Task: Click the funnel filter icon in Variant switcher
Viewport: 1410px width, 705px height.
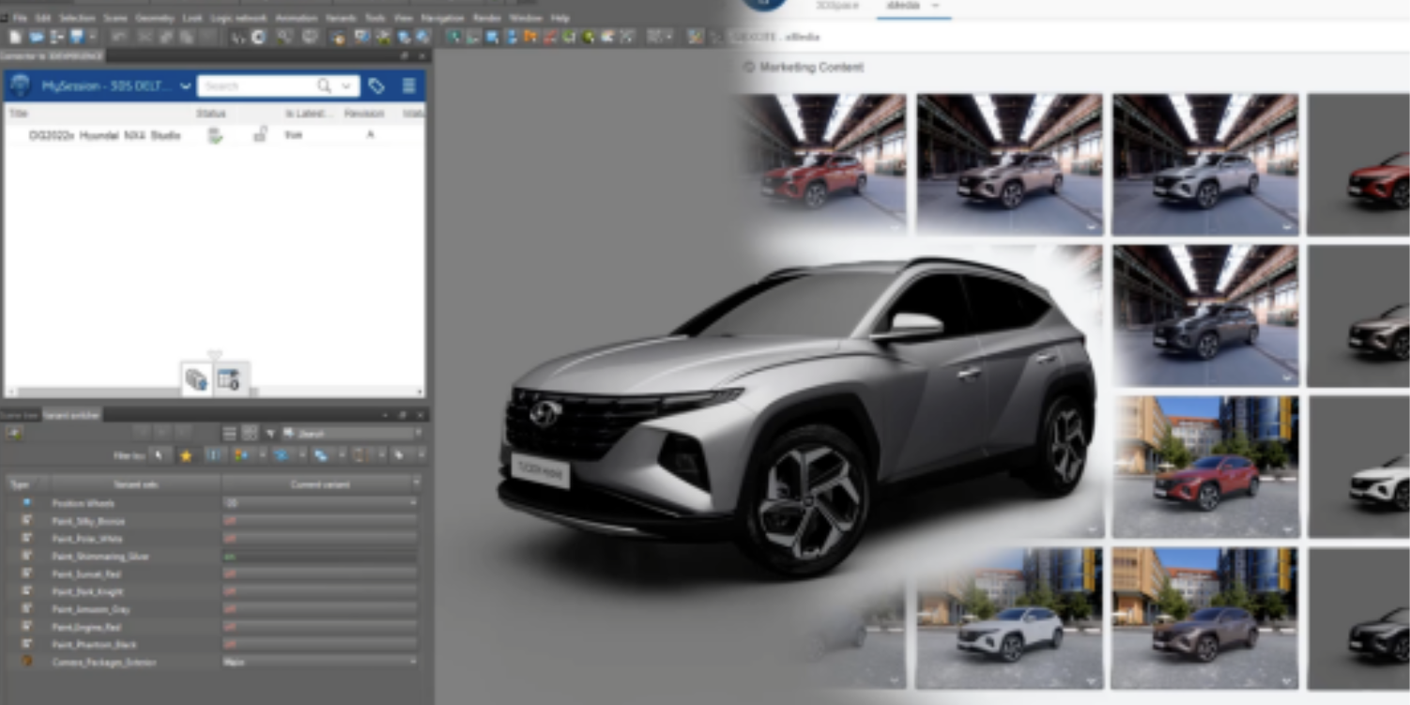Action: pyautogui.click(x=270, y=434)
